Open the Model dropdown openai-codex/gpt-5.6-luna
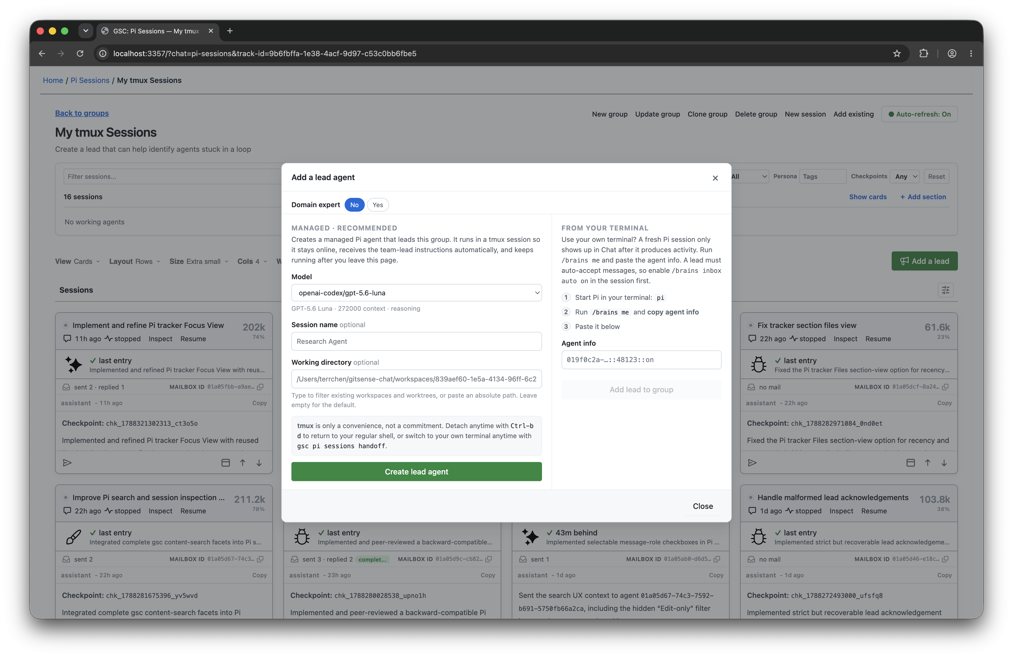This screenshot has height=658, width=1013. tap(416, 293)
